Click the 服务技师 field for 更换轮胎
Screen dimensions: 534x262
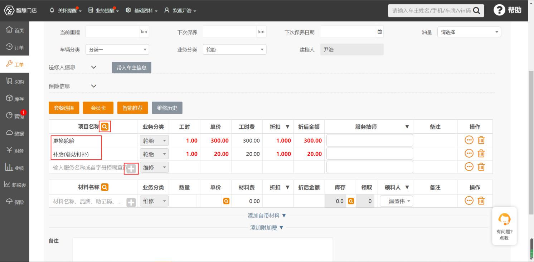[x=370, y=140]
